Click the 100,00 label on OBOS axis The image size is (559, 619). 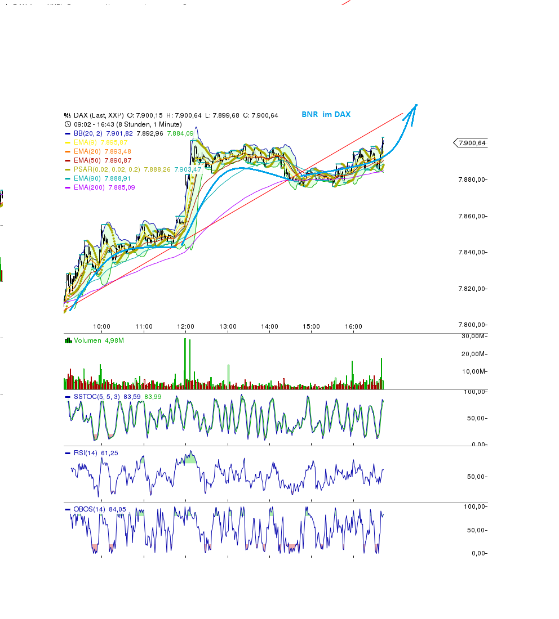[x=475, y=507]
